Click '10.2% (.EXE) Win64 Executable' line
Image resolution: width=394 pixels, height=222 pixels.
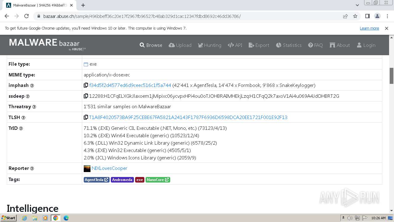141,136
